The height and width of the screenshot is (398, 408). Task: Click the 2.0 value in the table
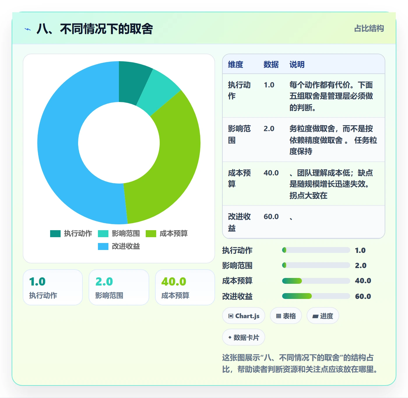tap(269, 128)
